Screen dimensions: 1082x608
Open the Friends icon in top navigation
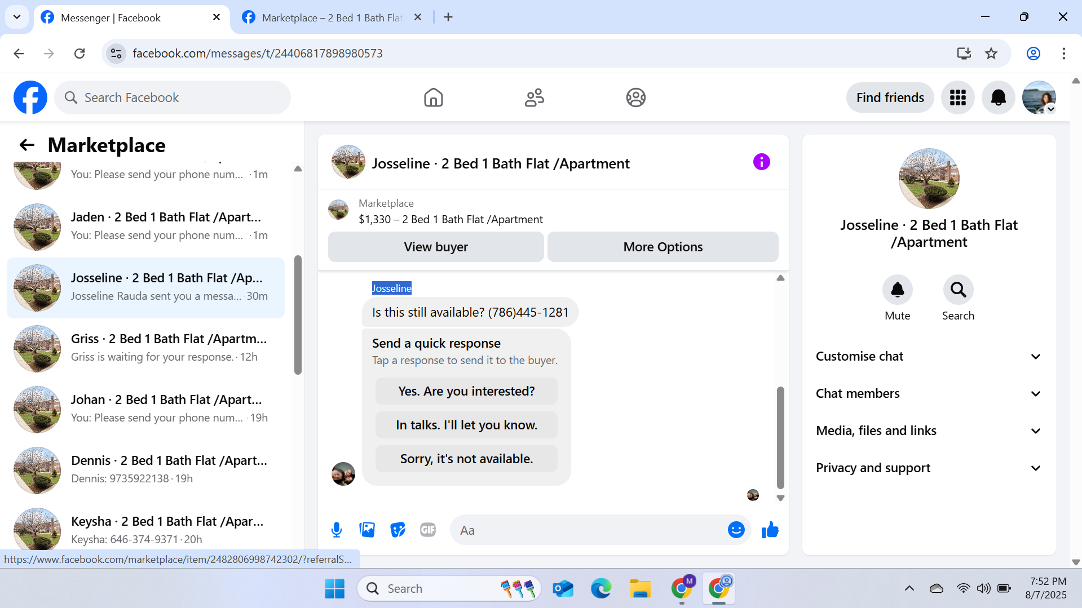coord(535,97)
